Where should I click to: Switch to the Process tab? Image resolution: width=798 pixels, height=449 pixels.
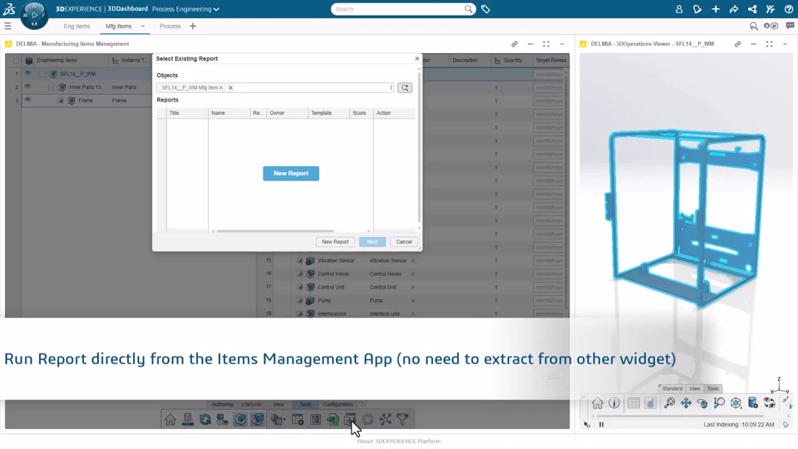(170, 26)
